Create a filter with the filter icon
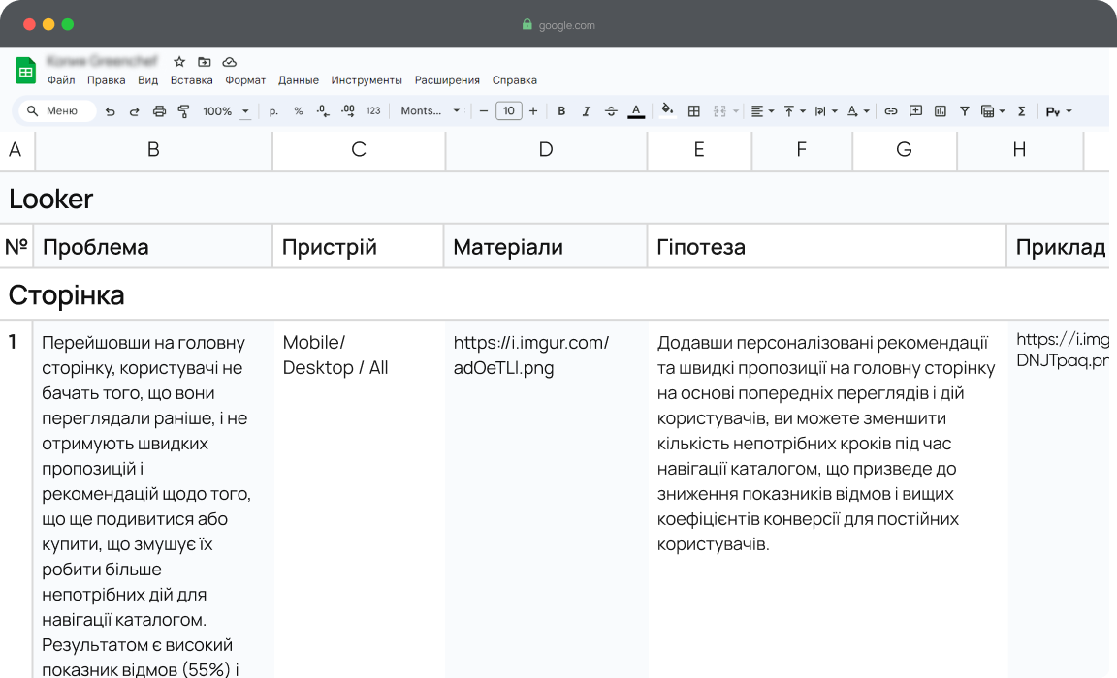 [964, 111]
